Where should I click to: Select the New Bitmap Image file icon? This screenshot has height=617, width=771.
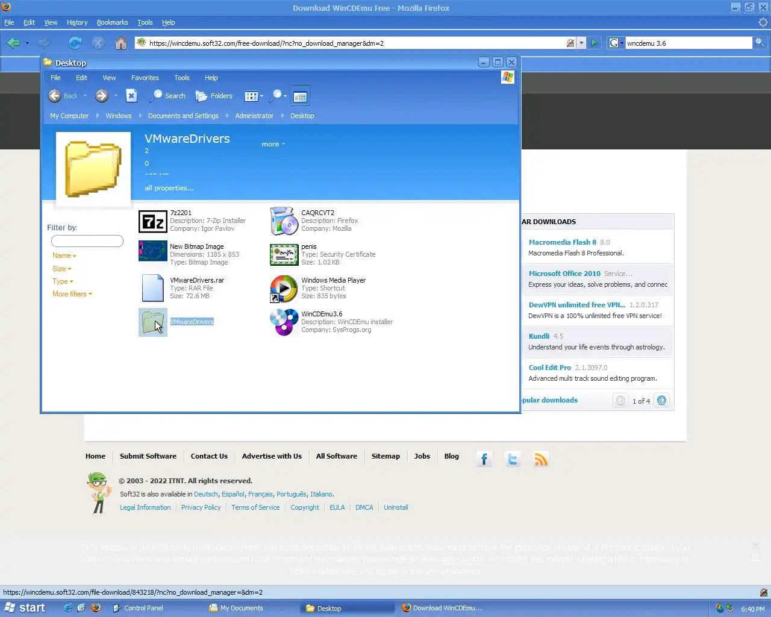153,251
